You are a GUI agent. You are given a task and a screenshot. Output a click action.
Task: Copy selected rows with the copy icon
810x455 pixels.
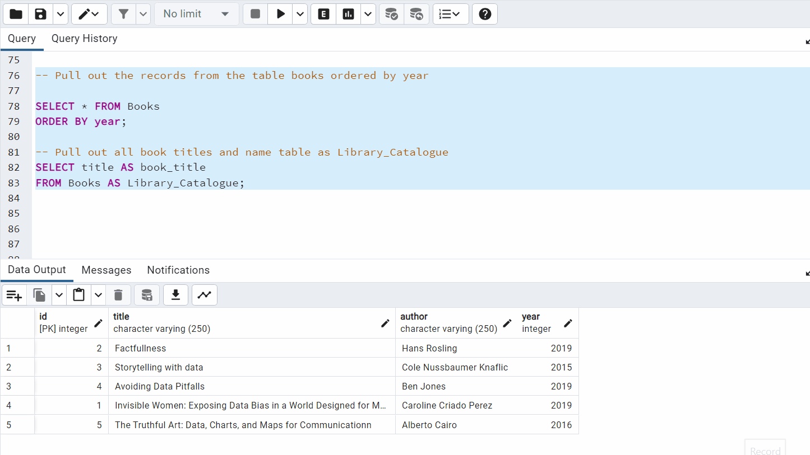tap(39, 295)
